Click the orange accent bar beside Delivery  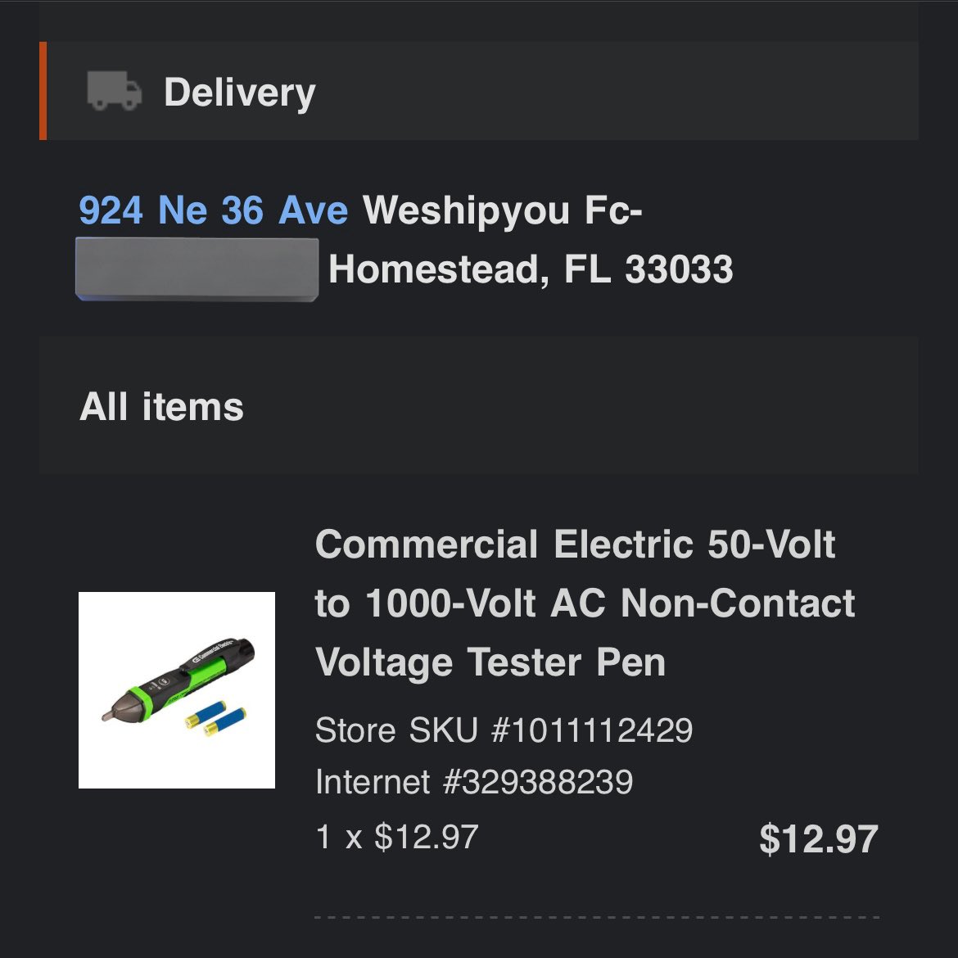(43, 91)
